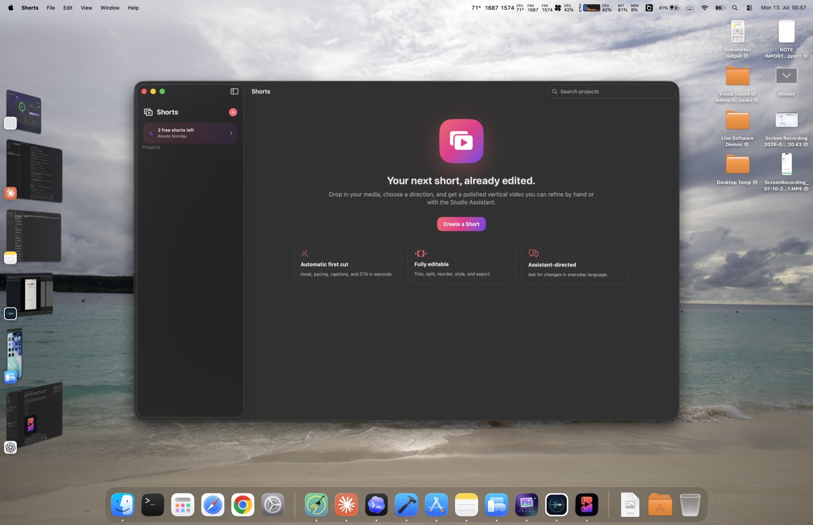Screen dimensions: 813x525
Task: Select the 'NOTE IMPORT' desktop file
Action: click(786, 40)
